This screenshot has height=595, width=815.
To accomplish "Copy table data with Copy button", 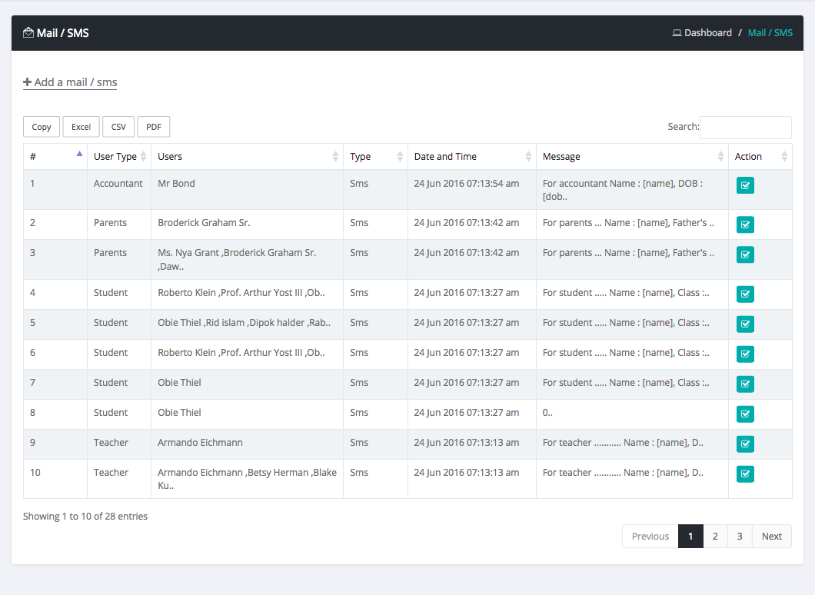I will (42, 127).
